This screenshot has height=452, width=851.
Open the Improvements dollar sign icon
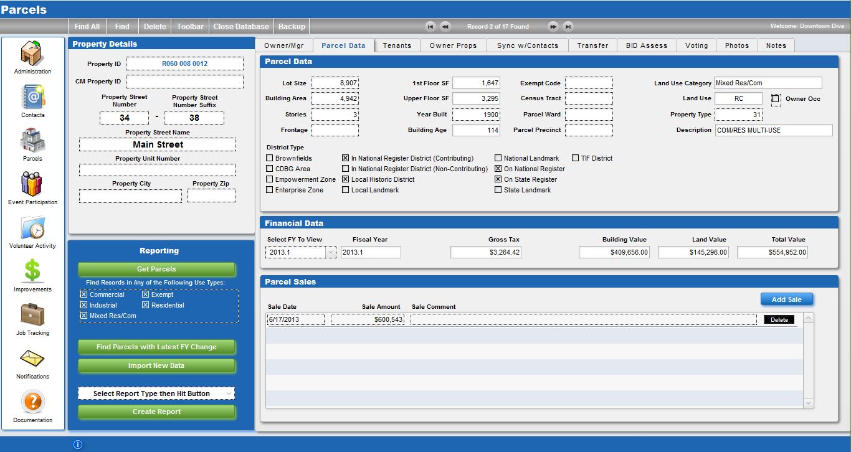[32, 271]
